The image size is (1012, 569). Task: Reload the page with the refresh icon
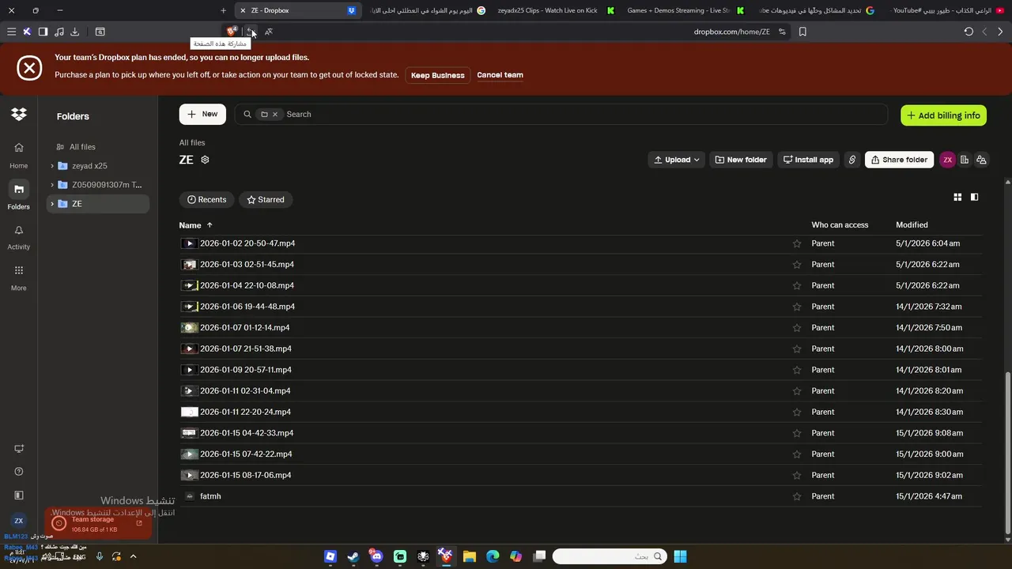[x=969, y=32]
